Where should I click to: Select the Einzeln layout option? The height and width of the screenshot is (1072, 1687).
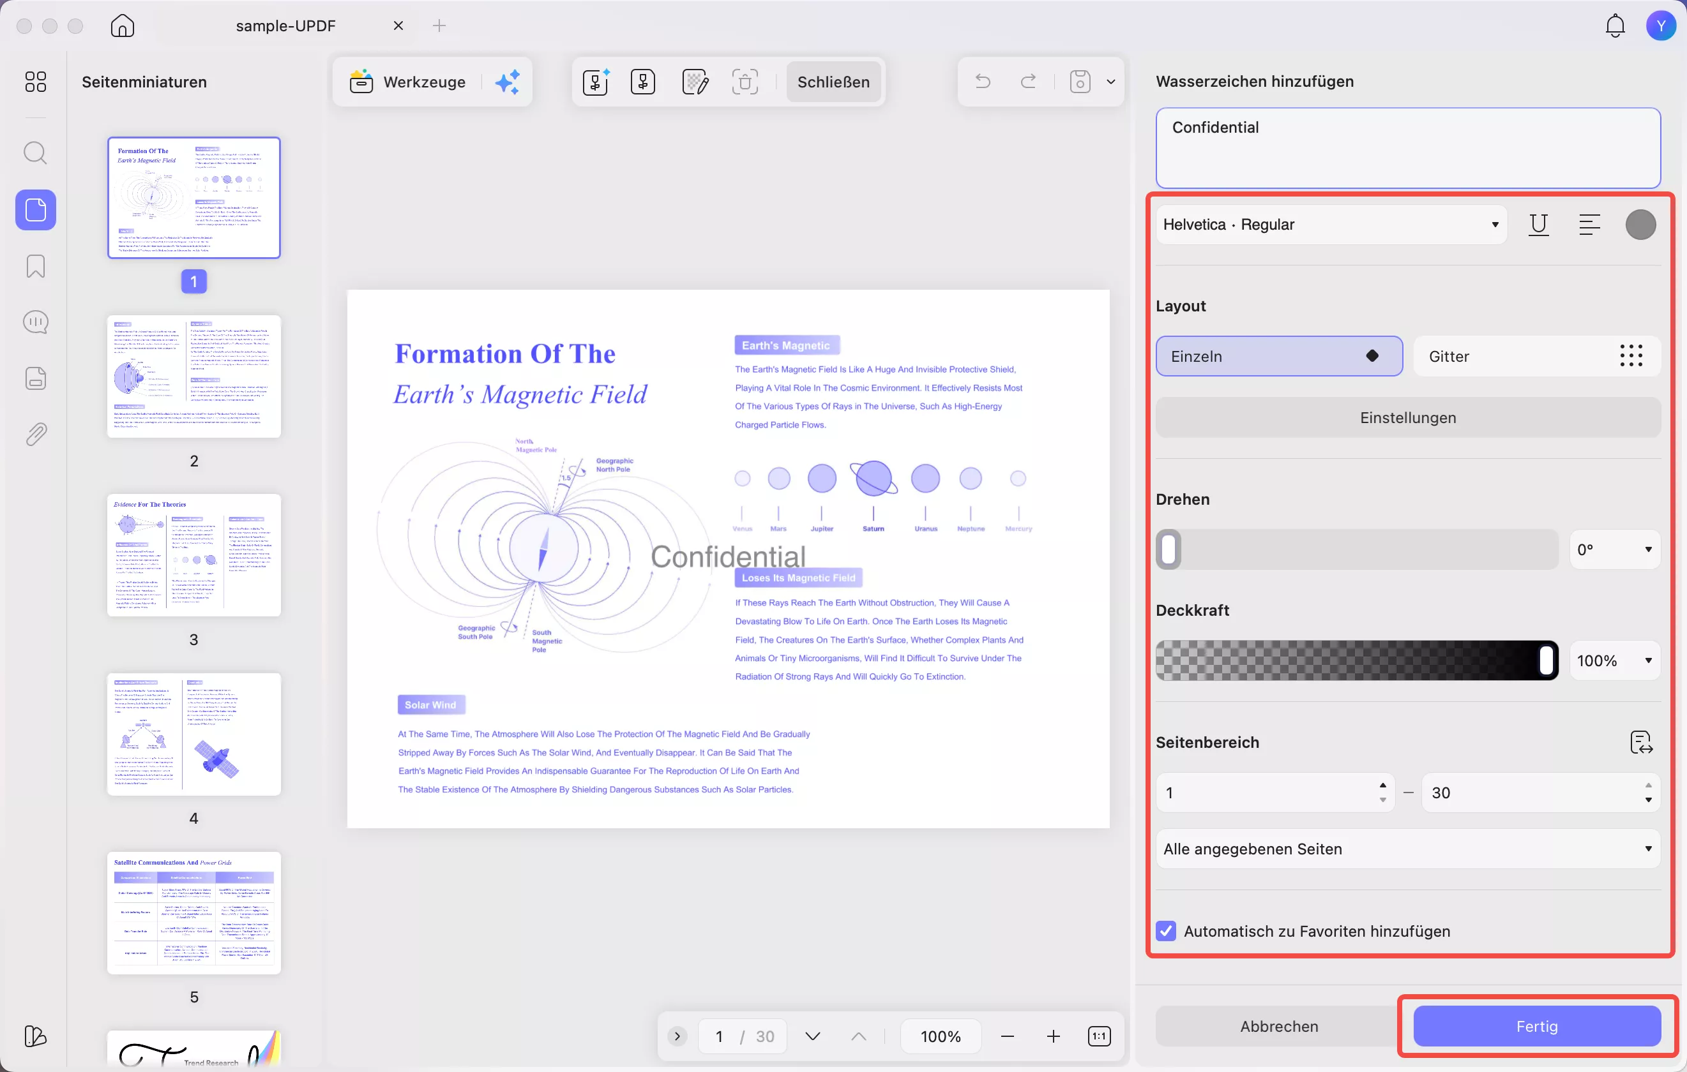[x=1278, y=357]
